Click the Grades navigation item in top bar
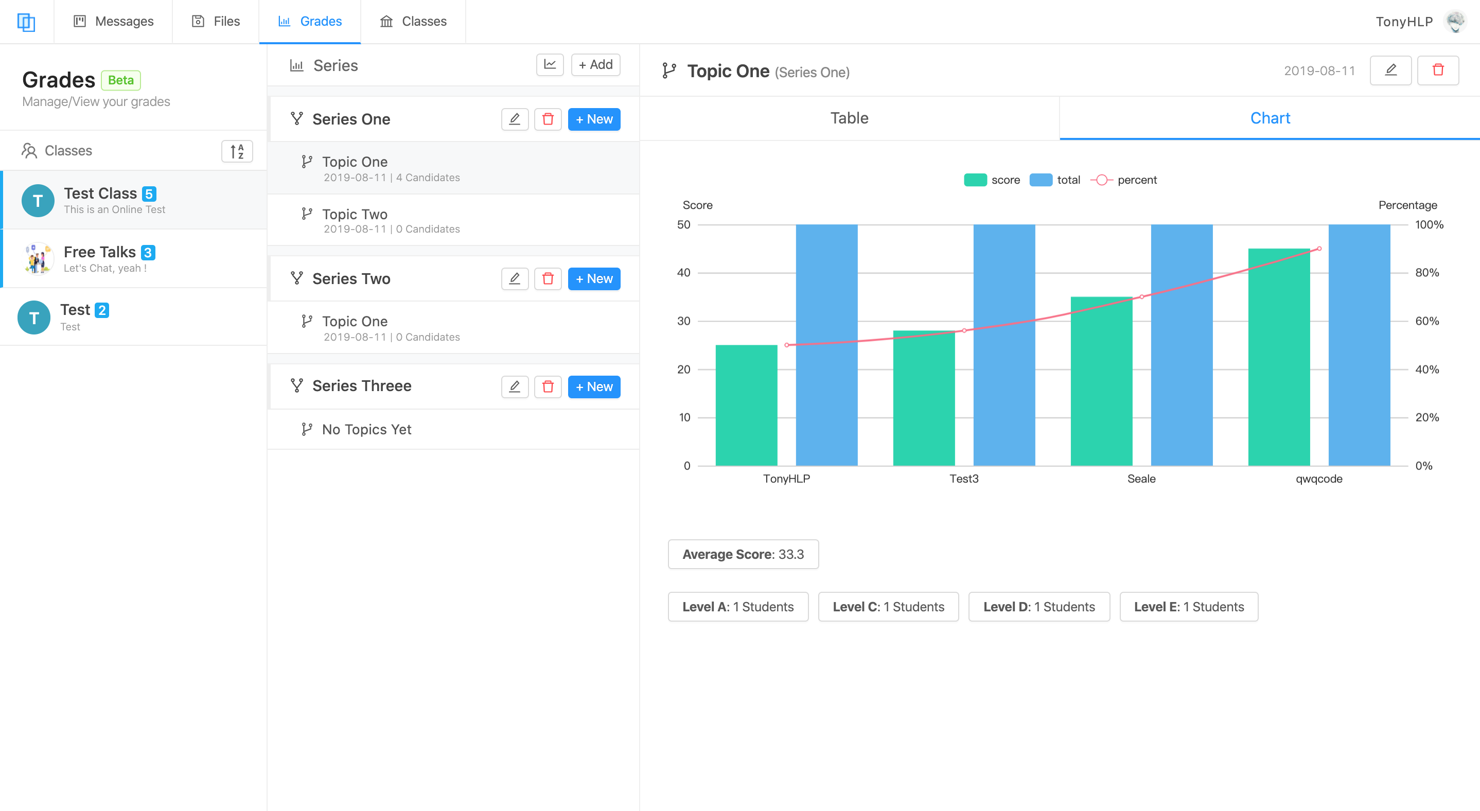1480x811 pixels. tap(321, 22)
